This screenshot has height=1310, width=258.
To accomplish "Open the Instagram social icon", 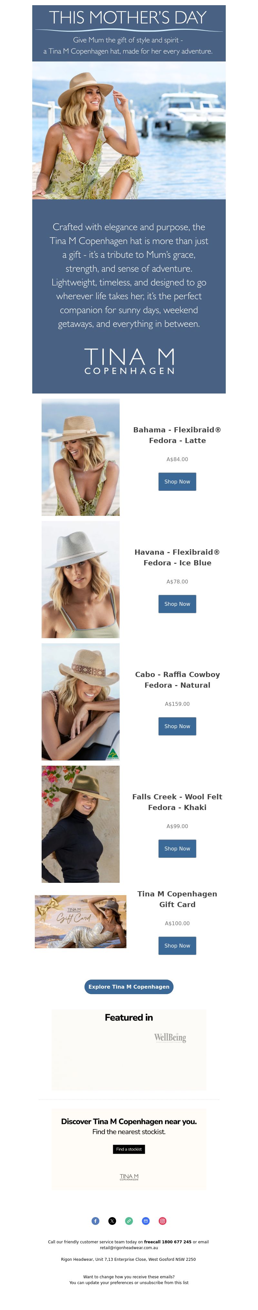I will 162,1220.
